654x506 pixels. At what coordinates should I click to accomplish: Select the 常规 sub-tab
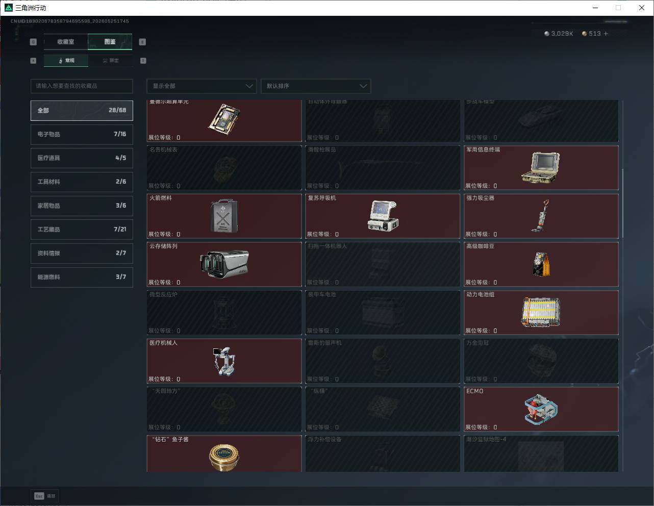click(x=66, y=61)
